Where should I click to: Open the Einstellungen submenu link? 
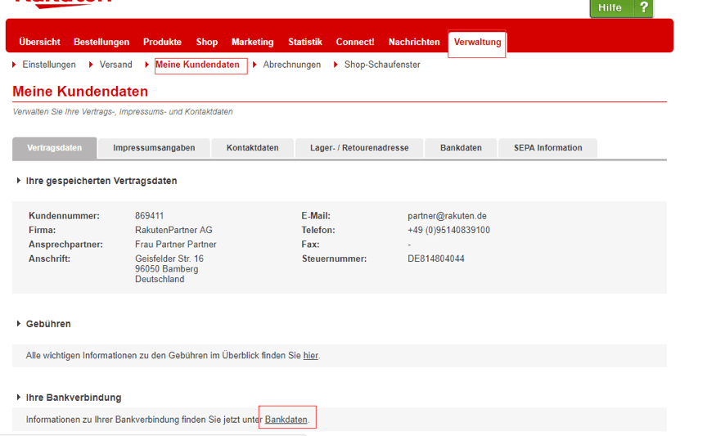tap(49, 65)
